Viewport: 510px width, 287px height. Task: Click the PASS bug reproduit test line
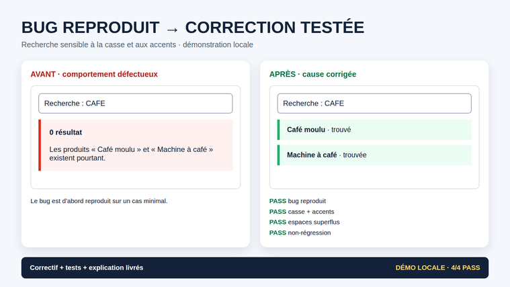tap(298, 201)
